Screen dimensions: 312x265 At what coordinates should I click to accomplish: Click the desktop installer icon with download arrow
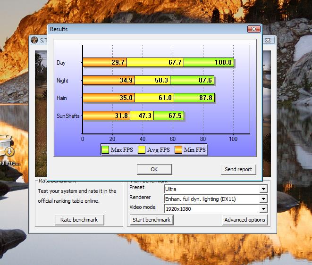click(x=6, y=146)
